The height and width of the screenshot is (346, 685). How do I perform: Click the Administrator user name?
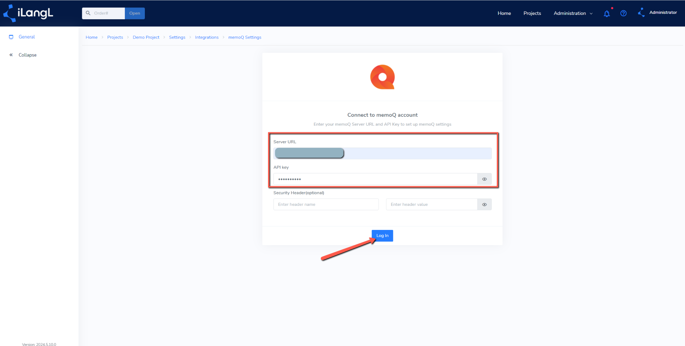point(663,12)
